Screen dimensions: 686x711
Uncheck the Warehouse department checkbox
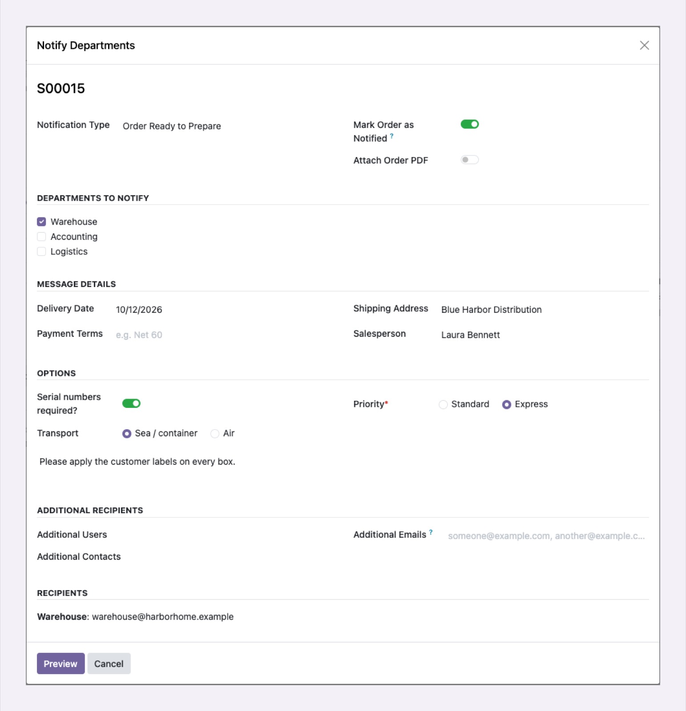41,222
